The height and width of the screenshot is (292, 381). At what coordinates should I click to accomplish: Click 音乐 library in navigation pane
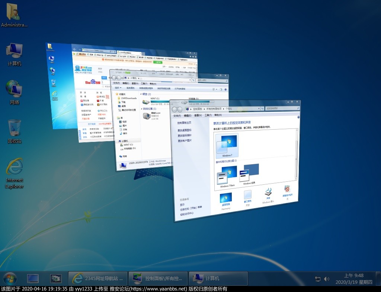point(124,133)
